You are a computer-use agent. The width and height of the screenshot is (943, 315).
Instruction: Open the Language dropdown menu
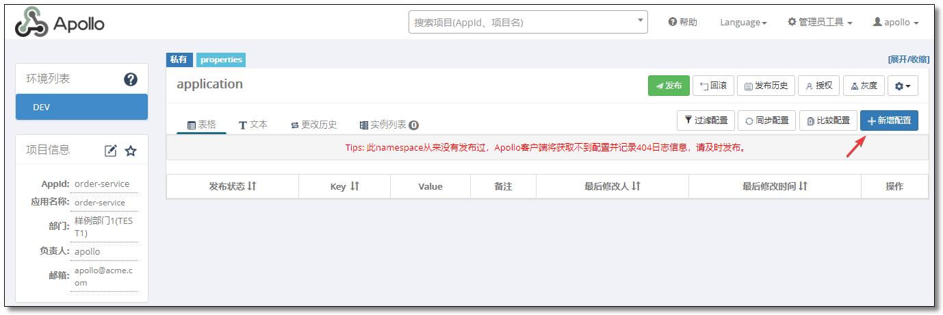[x=743, y=23]
